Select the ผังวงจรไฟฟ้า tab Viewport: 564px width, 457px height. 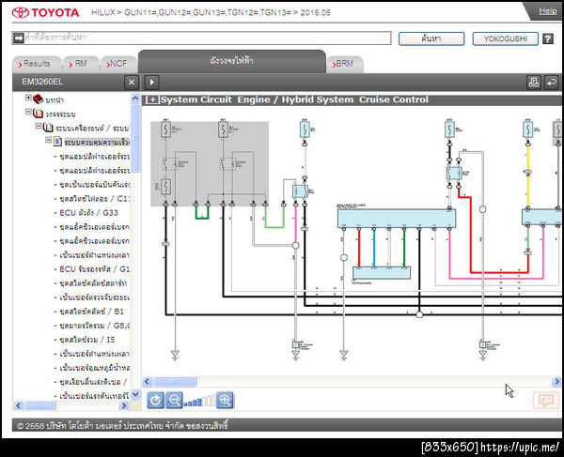pos(232,61)
